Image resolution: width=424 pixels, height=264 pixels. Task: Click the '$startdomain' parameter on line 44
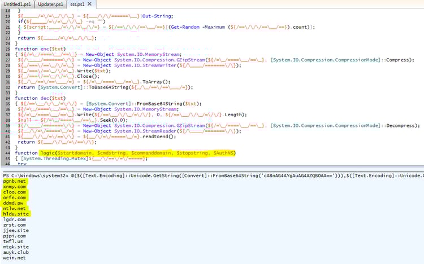point(75,153)
